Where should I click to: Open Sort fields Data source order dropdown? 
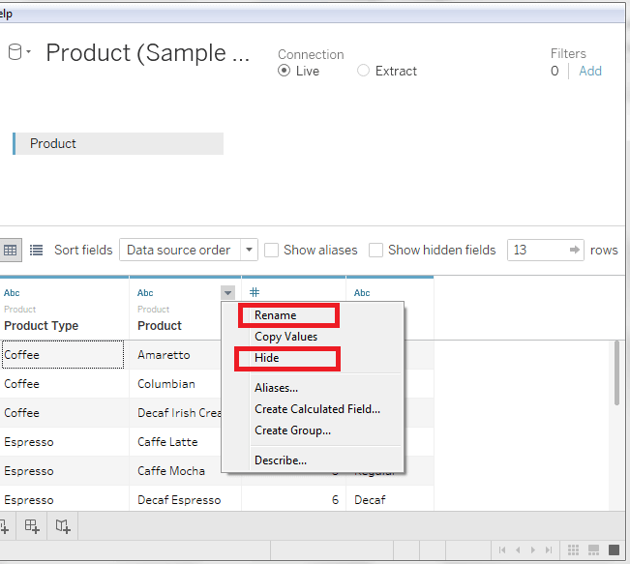189,250
